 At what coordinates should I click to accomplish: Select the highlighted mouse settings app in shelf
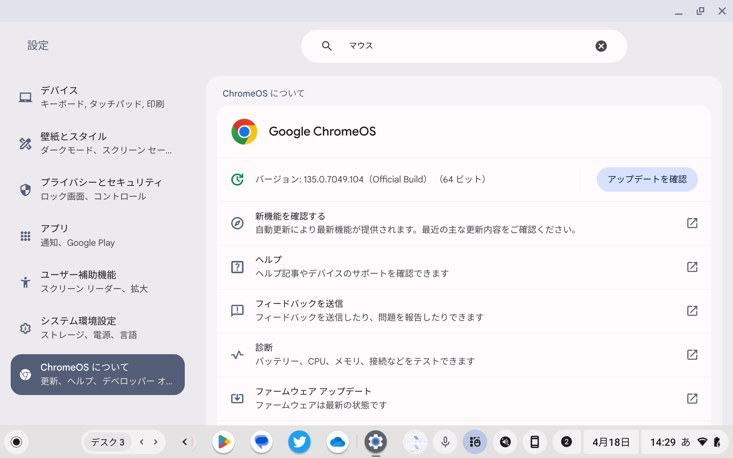pos(475,442)
